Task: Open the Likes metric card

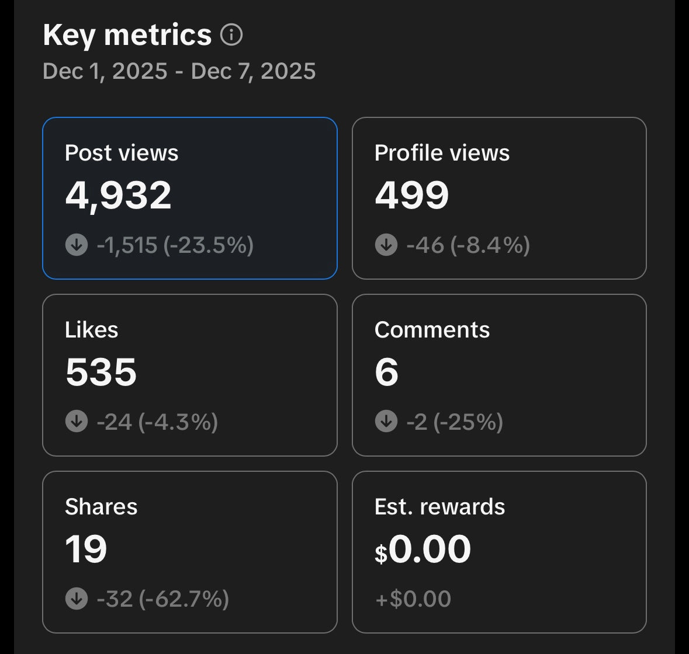Action: [190, 375]
